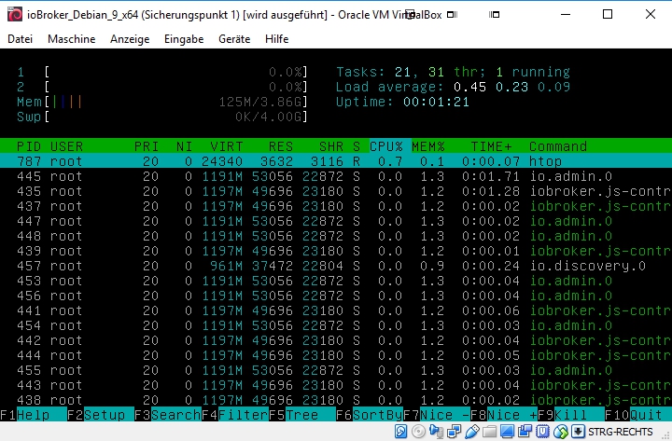Click F8 Nice + in htop footer
The height and width of the screenshot is (441, 672).
504,415
